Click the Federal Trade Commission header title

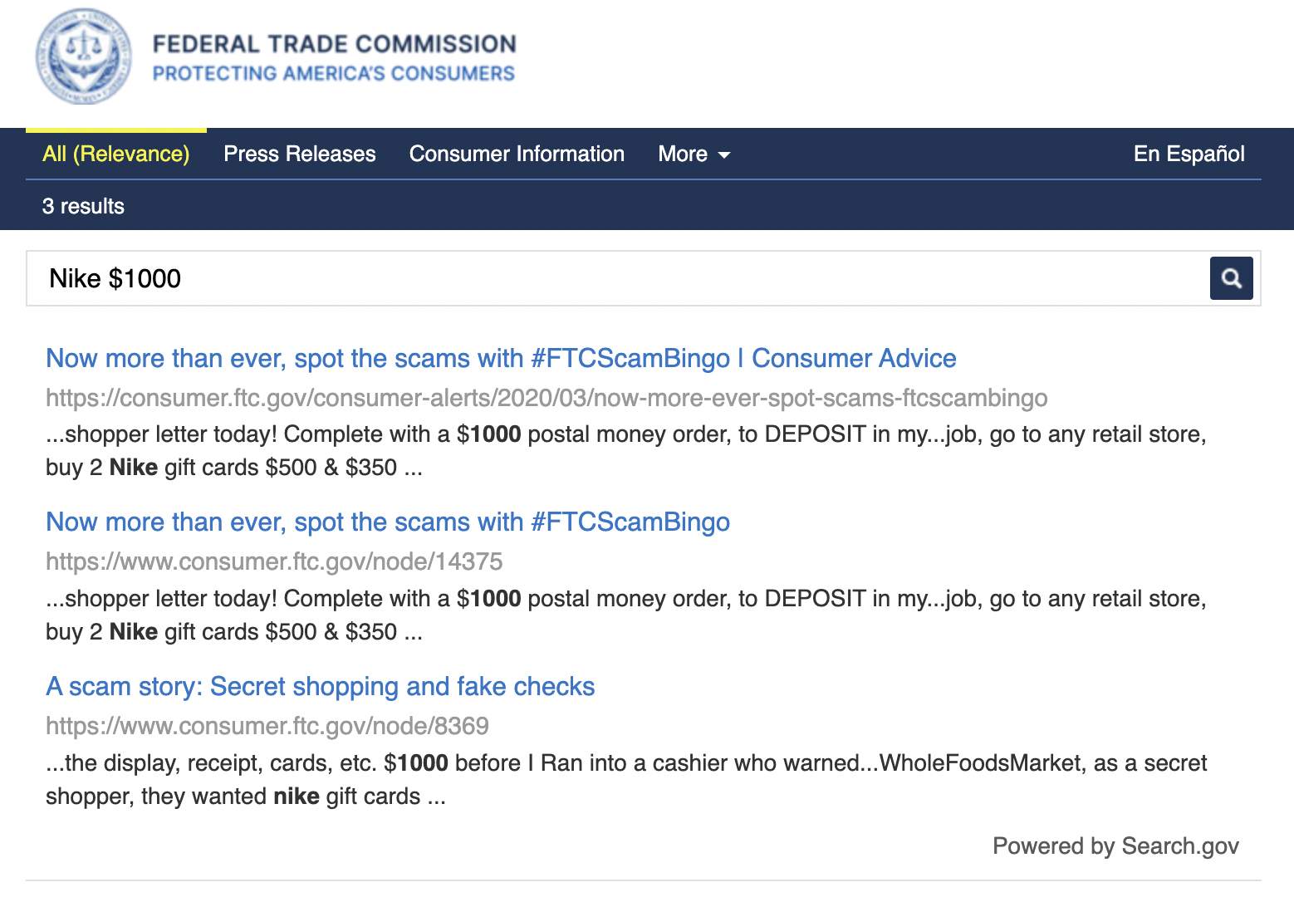click(x=334, y=44)
